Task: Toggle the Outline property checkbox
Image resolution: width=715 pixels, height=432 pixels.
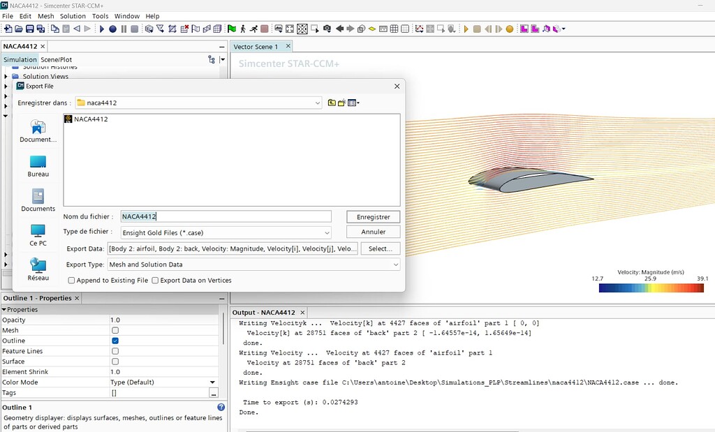Action: (115, 341)
